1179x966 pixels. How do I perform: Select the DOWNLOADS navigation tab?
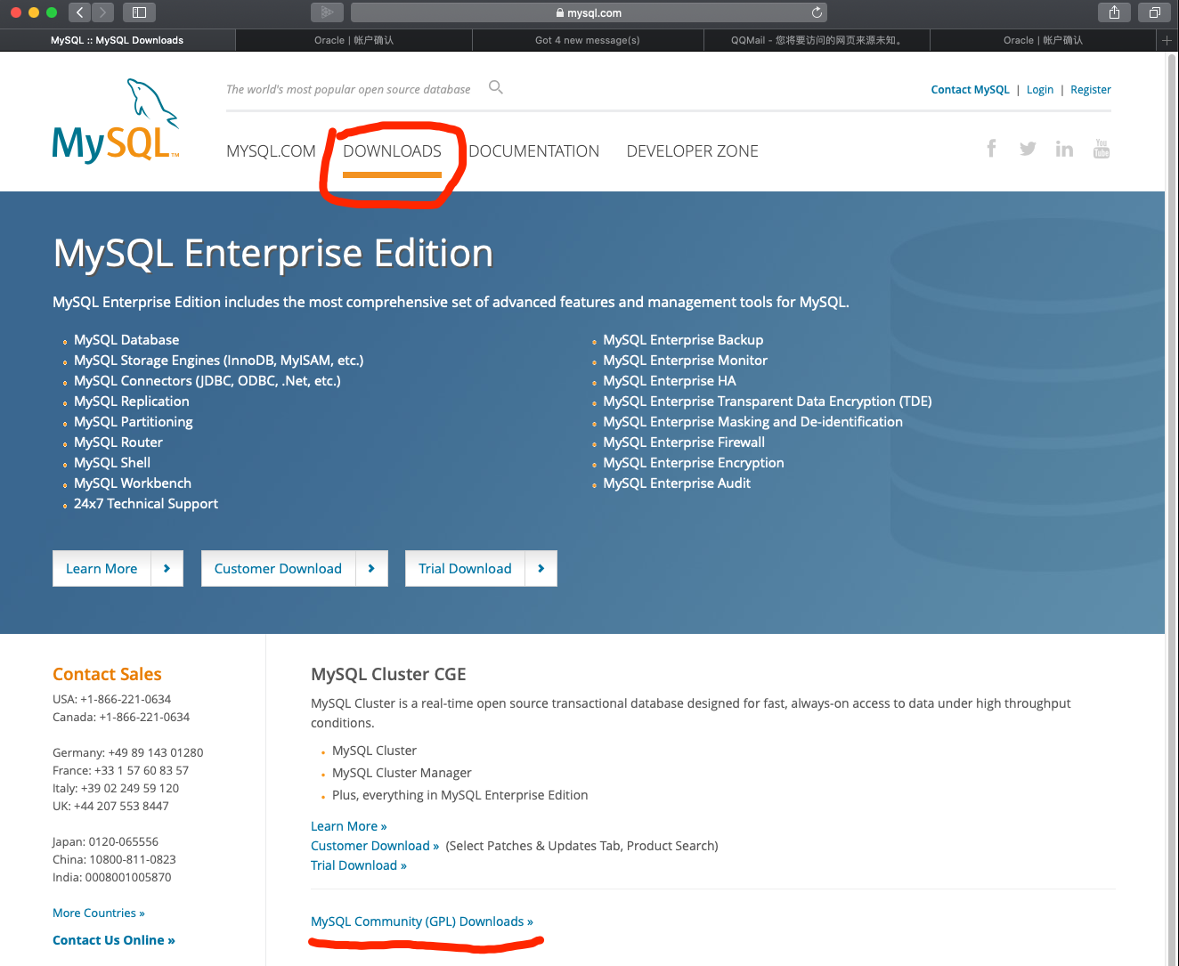[x=392, y=151]
